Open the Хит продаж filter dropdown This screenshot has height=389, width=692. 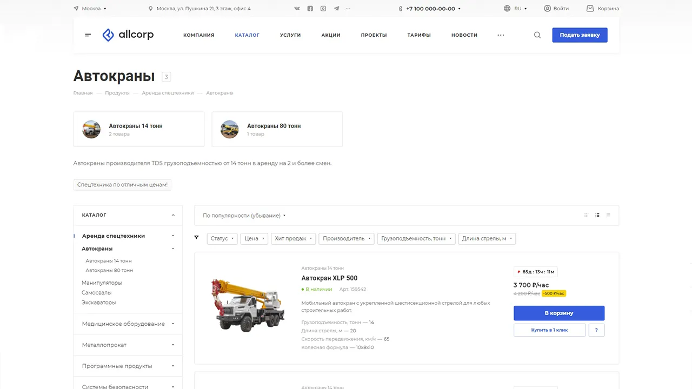pos(294,238)
